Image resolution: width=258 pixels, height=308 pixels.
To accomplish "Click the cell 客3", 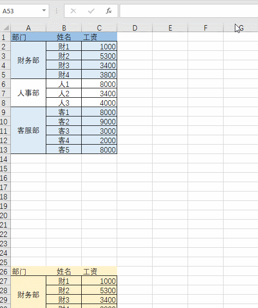I will pos(64,131).
